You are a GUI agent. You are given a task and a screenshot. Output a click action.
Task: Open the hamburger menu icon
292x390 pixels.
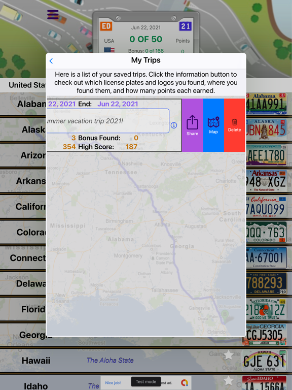point(53,14)
